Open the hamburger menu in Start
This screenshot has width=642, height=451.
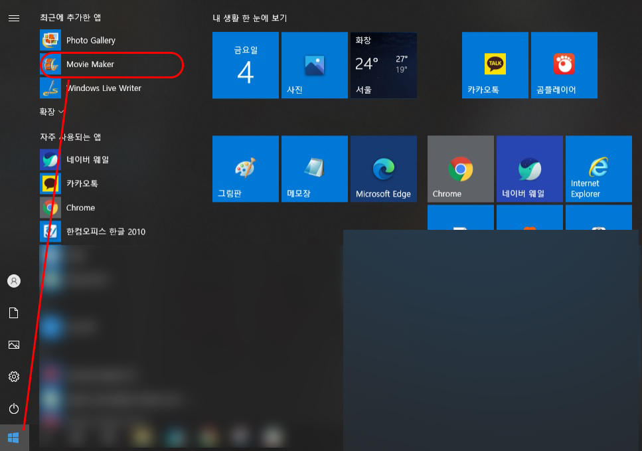(x=14, y=18)
